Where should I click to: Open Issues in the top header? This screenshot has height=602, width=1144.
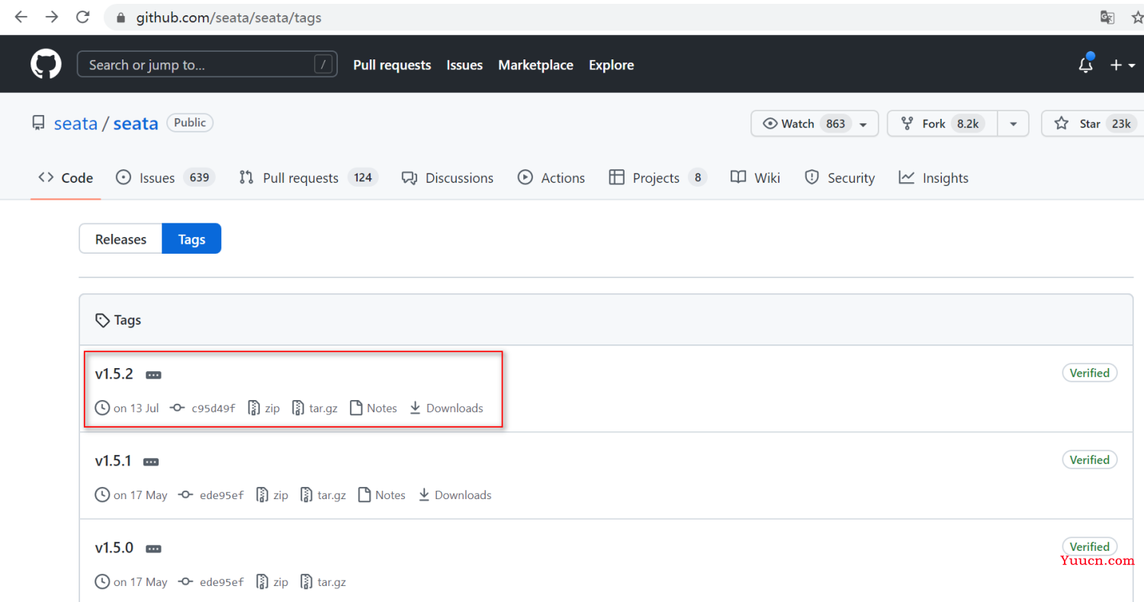464,66
